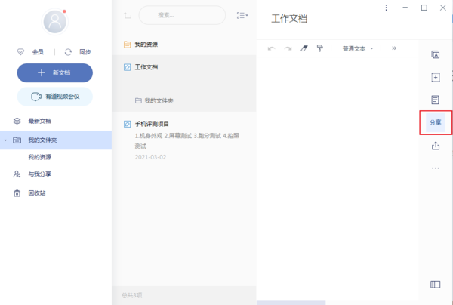
Task: Click the 分享 (Share) button
Action: (436, 122)
